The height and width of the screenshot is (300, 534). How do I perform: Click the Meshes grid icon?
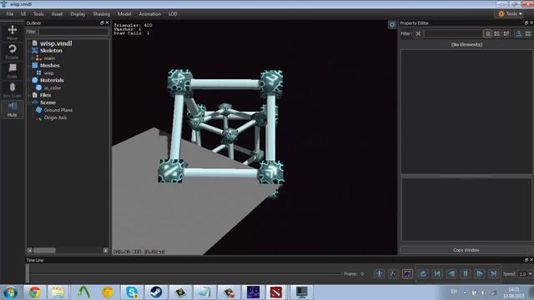click(x=35, y=65)
